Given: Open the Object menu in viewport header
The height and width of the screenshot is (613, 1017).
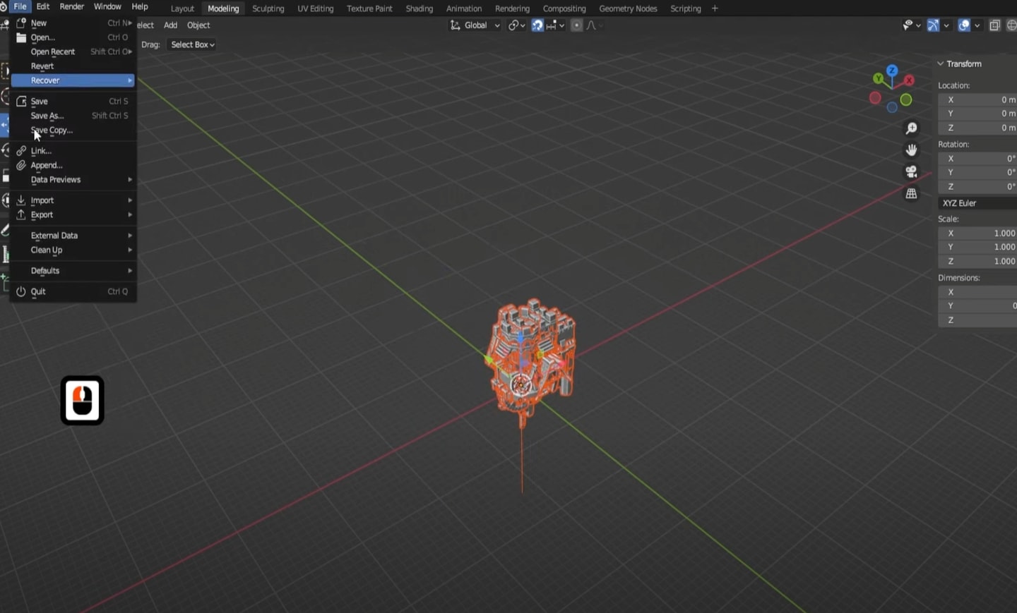Looking at the screenshot, I should coord(198,25).
